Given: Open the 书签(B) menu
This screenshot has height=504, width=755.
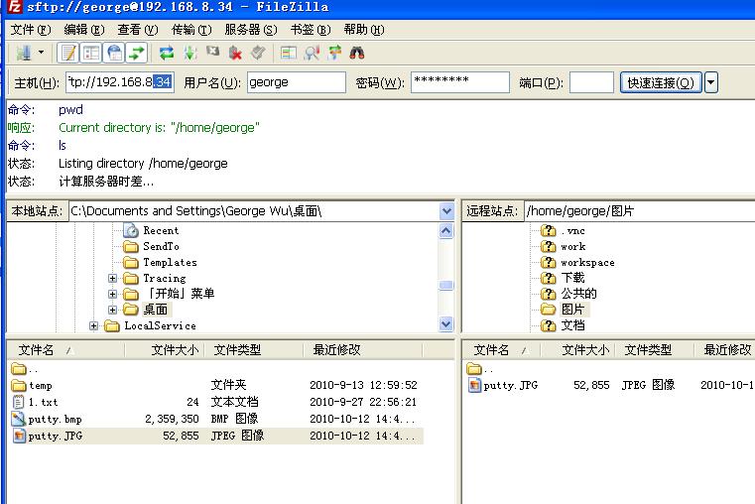Looking at the screenshot, I should click(311, 30).
